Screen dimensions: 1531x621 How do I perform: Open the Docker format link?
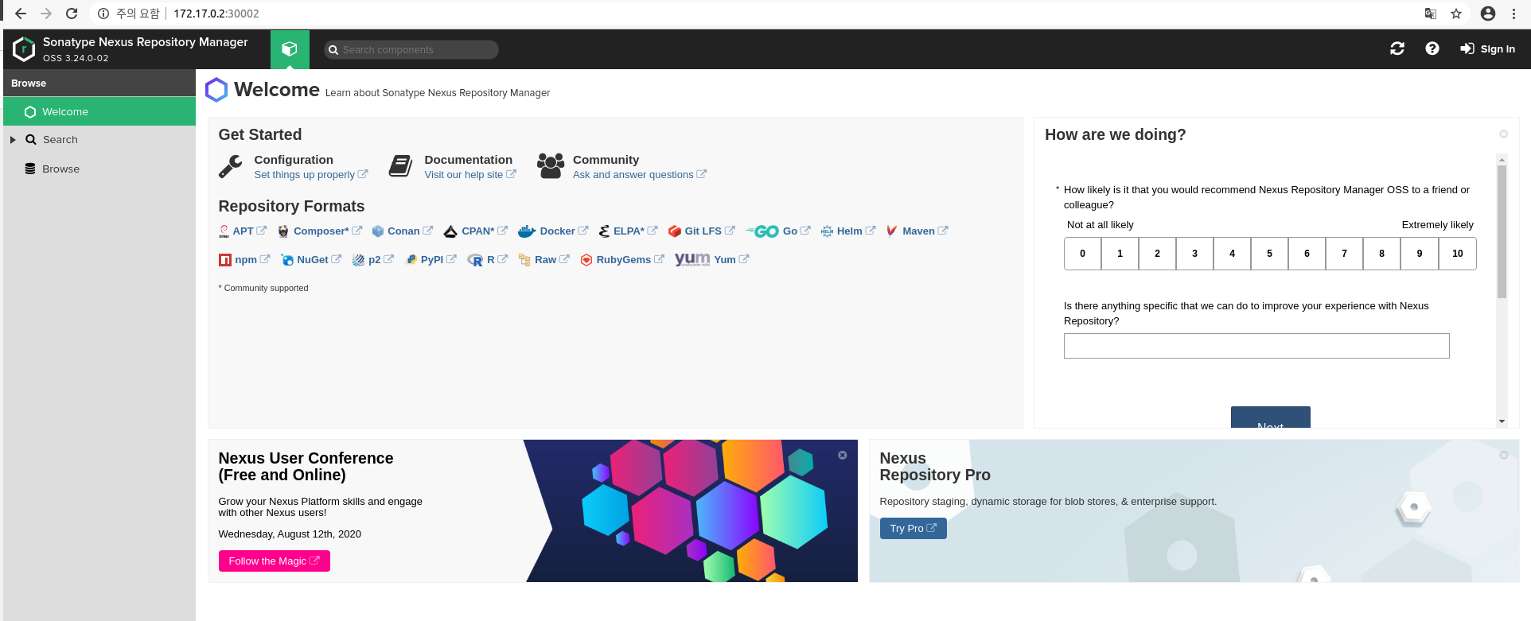coord(553,231)
